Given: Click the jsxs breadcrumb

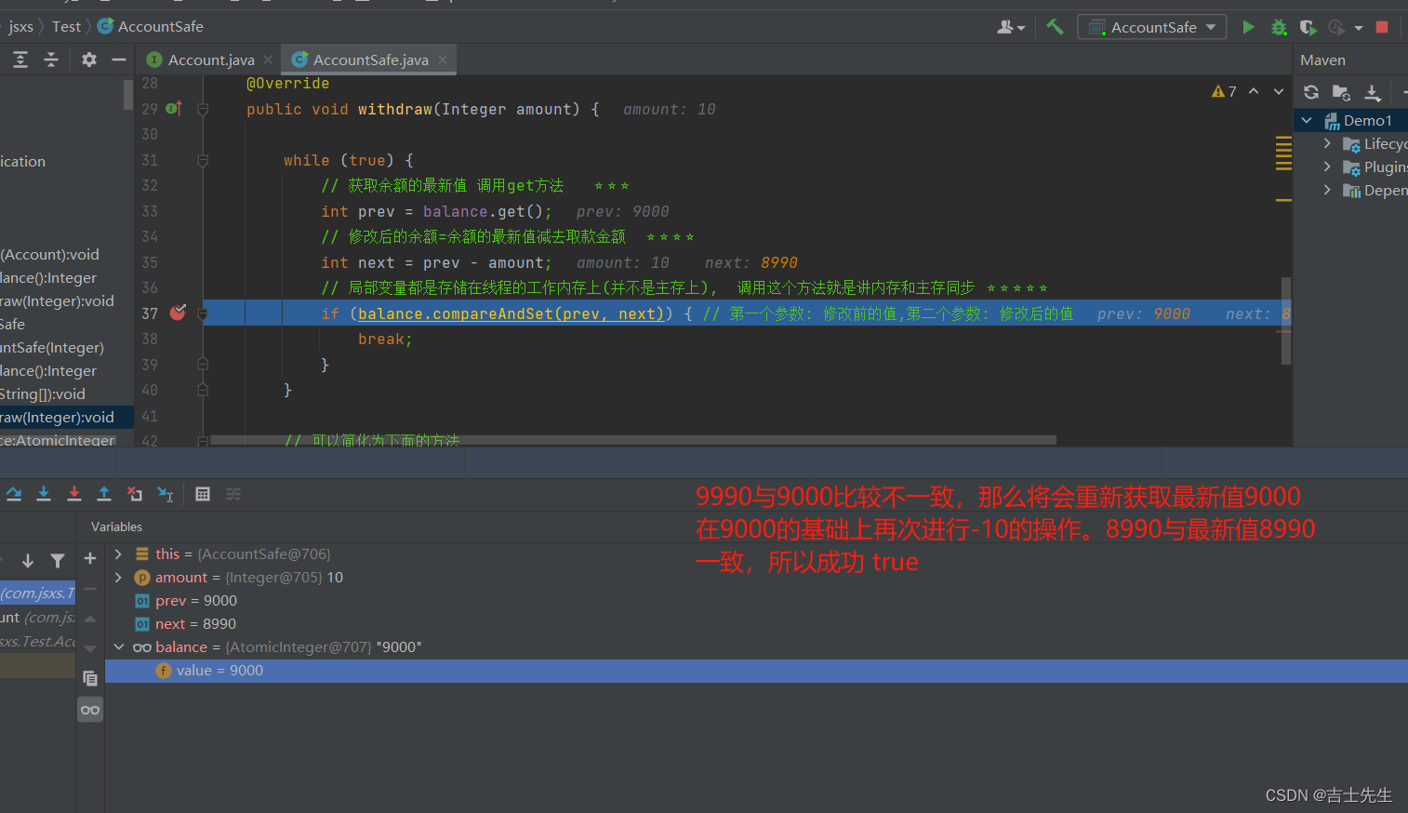Looking at the screenshot, I should (21, 26).
